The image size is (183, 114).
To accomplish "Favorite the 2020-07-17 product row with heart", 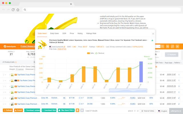I will click(5, 92).
